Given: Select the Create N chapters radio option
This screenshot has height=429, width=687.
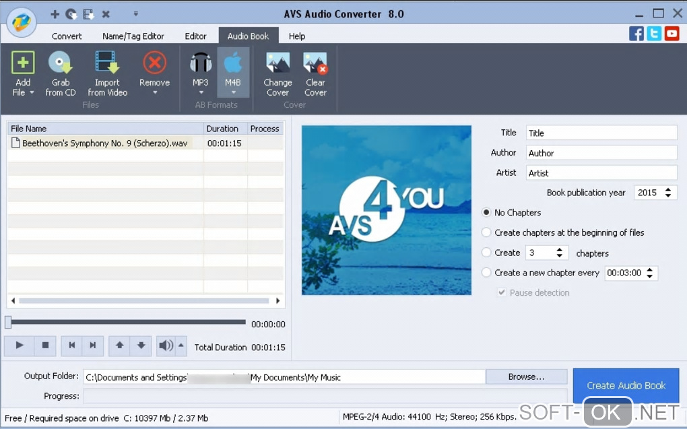Looking at the screenshot, I should click(486, 253).
